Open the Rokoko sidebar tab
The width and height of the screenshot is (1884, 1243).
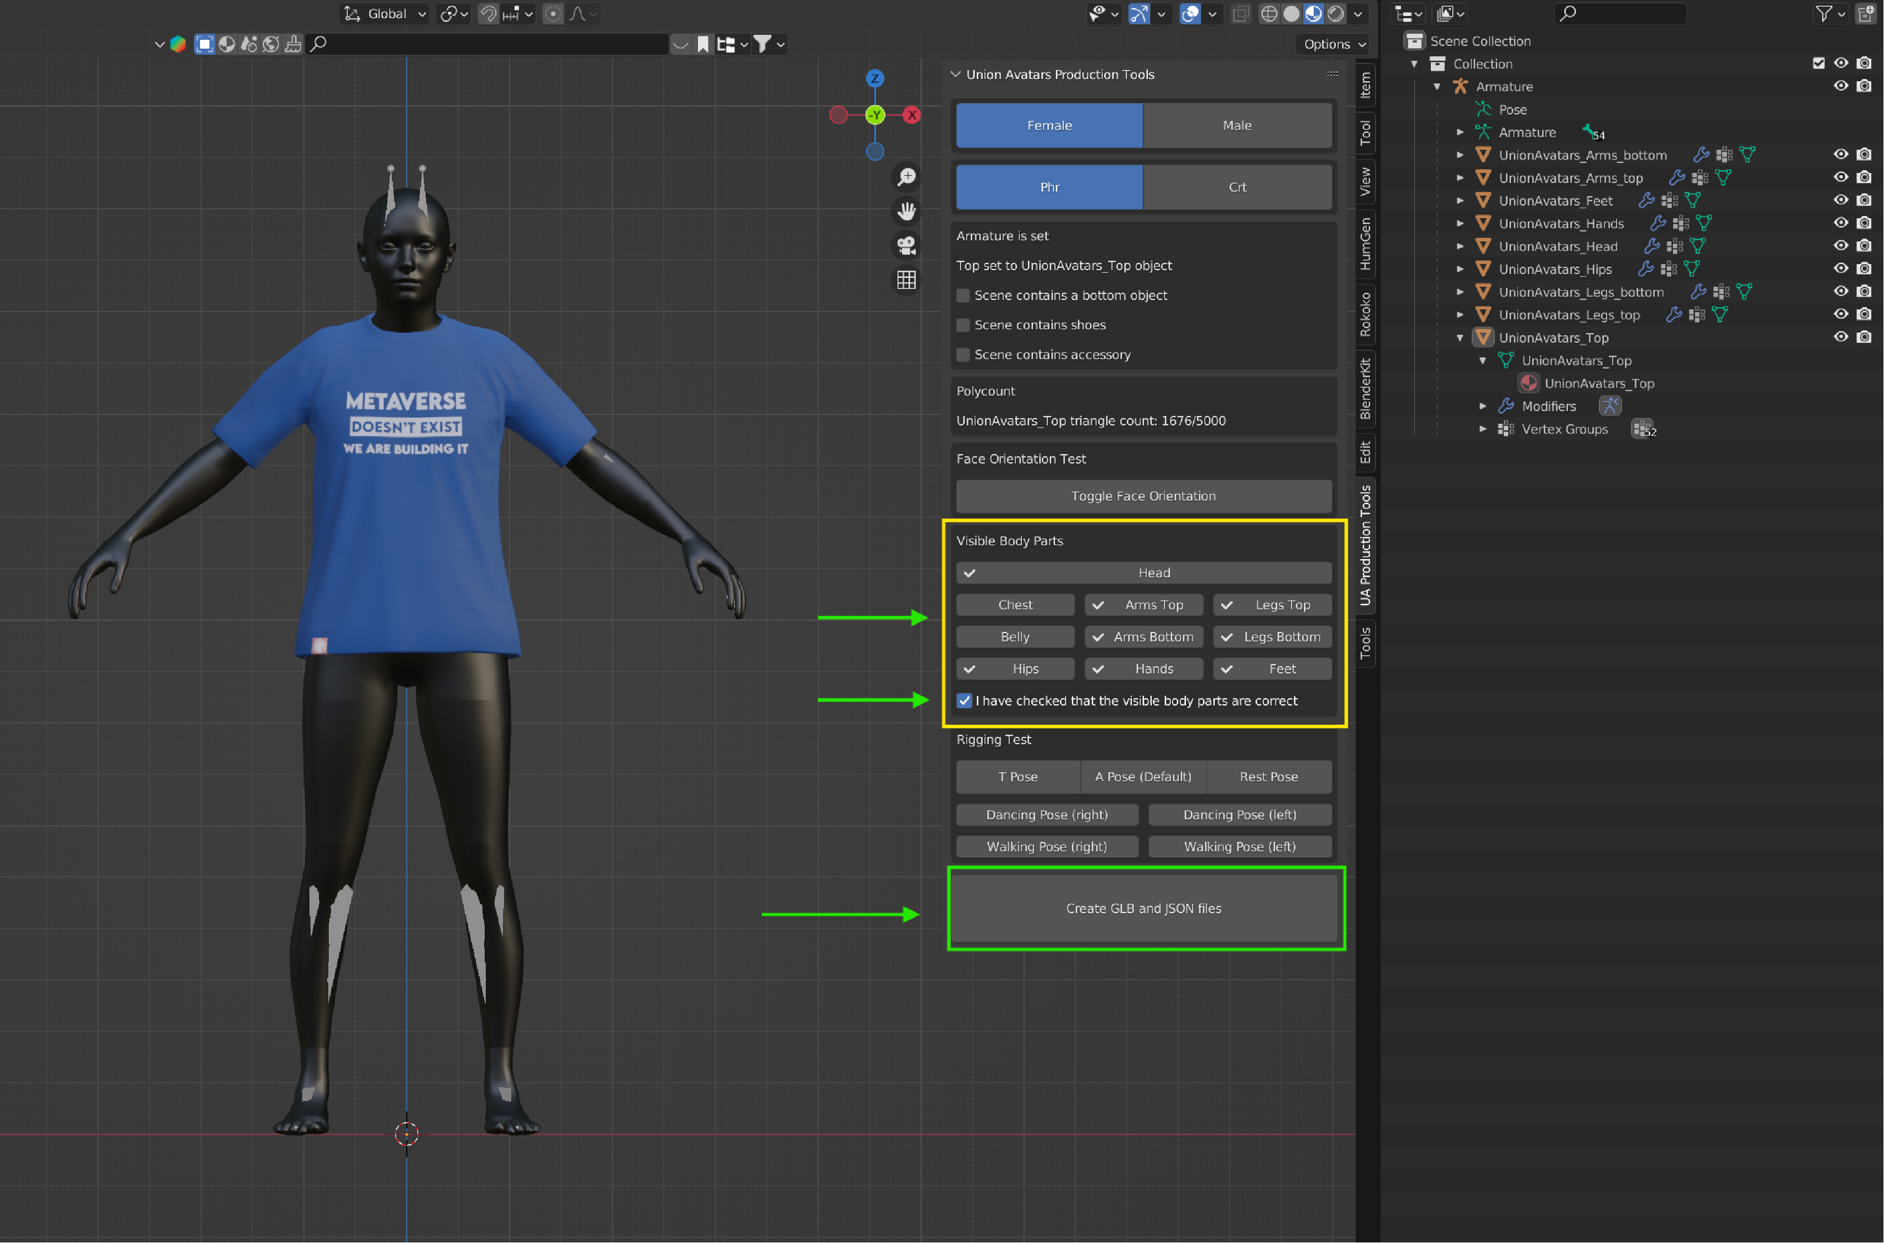[1366, 314]
